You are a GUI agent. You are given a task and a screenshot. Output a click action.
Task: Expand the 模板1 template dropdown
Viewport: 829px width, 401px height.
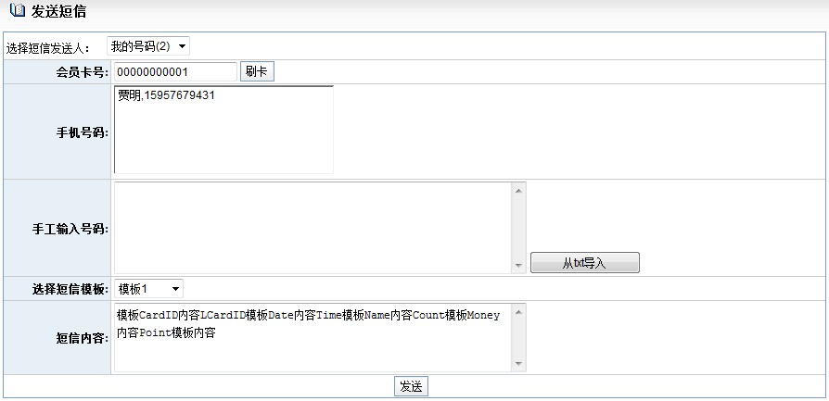[148, 289]
